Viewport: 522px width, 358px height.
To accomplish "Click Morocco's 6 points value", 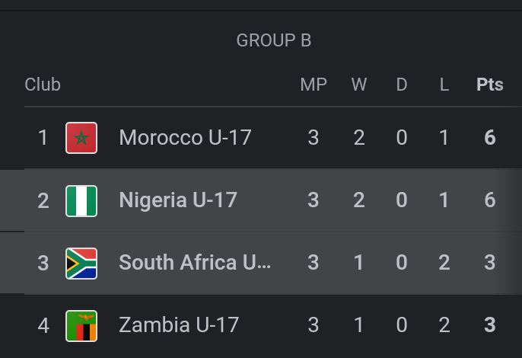I will tap(490, 138).
